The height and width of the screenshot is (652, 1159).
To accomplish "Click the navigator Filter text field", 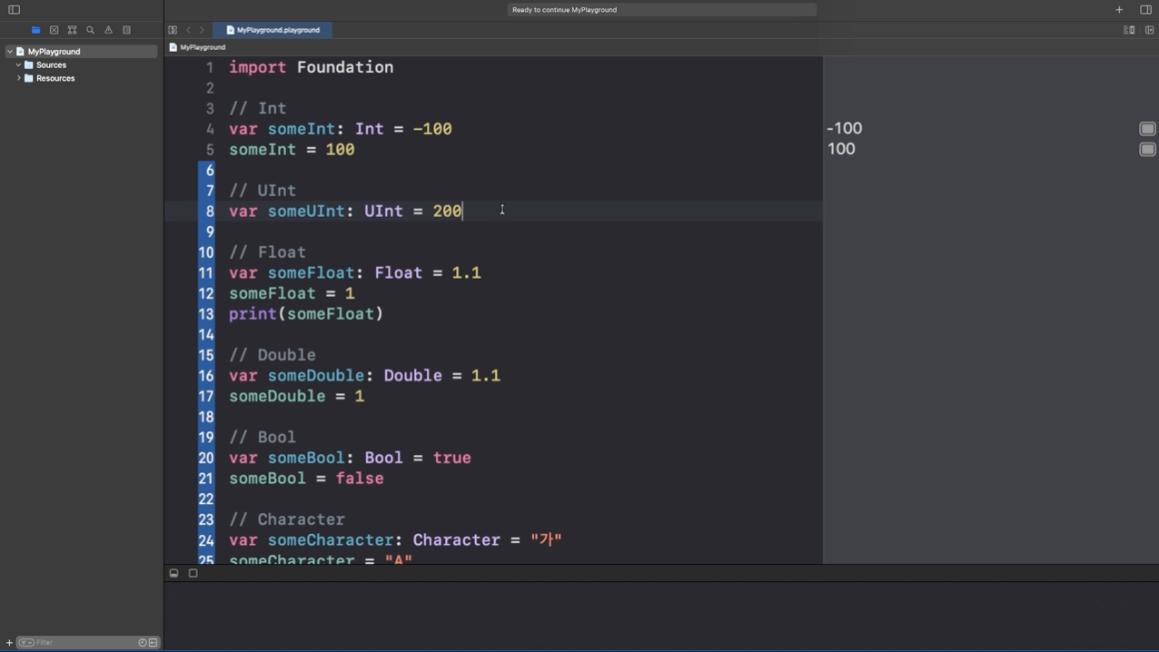I will pos(77,643).
